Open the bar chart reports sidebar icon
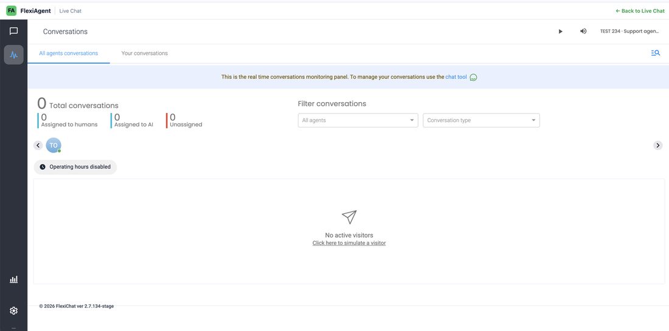669x331 pixels. [13, 279]
